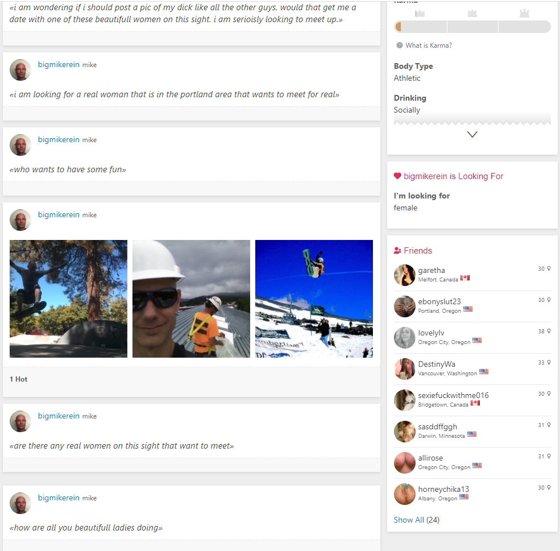Click the avatar on the portland area post
The height and width of the screenshot is (551, 560).
click(20, 69)
